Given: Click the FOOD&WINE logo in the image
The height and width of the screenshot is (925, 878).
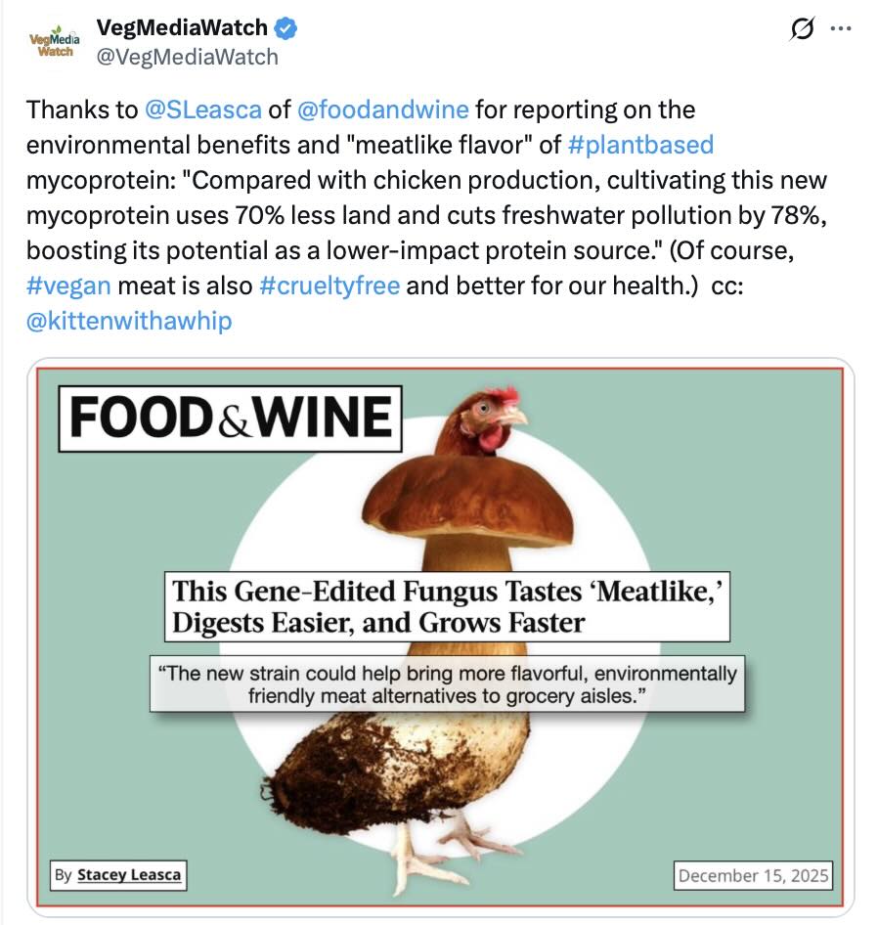Looking at the screenshot, I should click(x=230, y=418).
